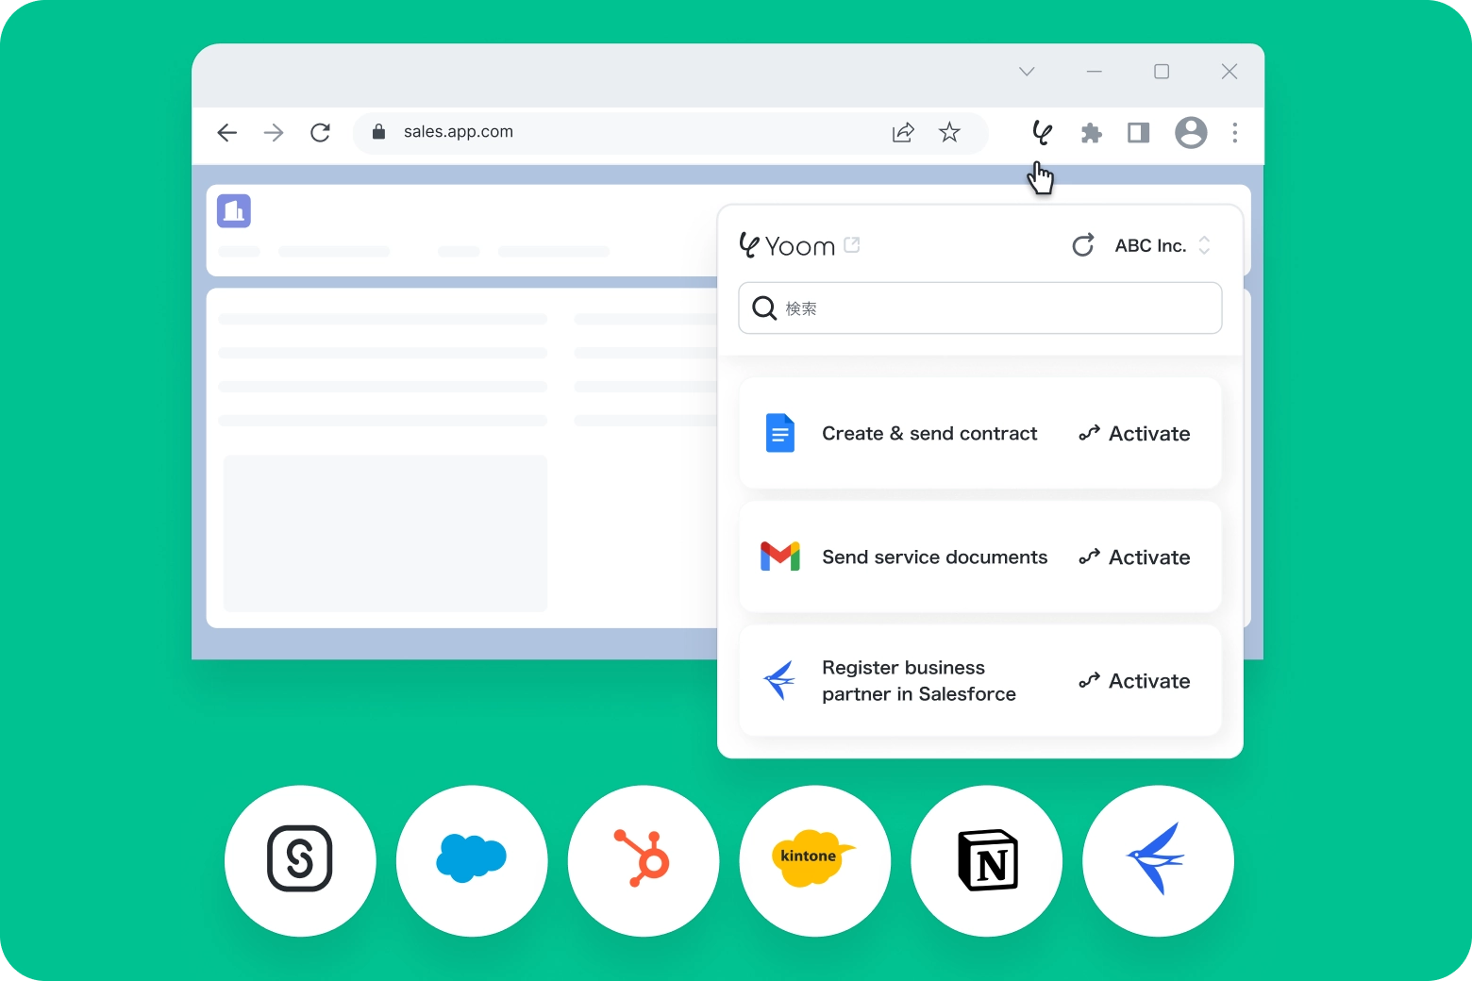Image resolution: width=1472 pixels, height=981 pixels.
Task: Expand the tab search chevron in title bar
Action: tap(1027, 72)
